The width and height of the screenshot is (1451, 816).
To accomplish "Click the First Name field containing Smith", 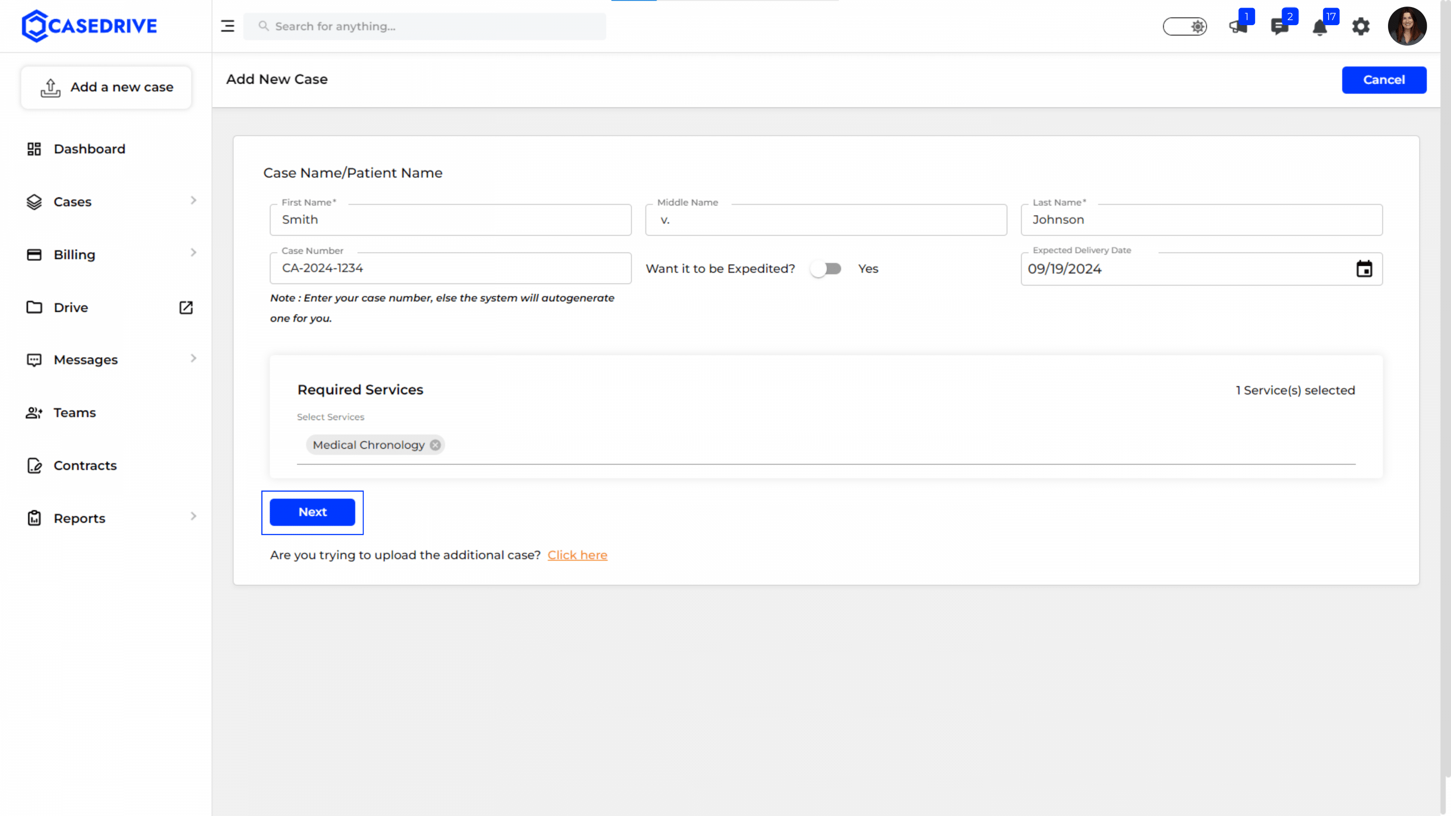I will [450, 220].
